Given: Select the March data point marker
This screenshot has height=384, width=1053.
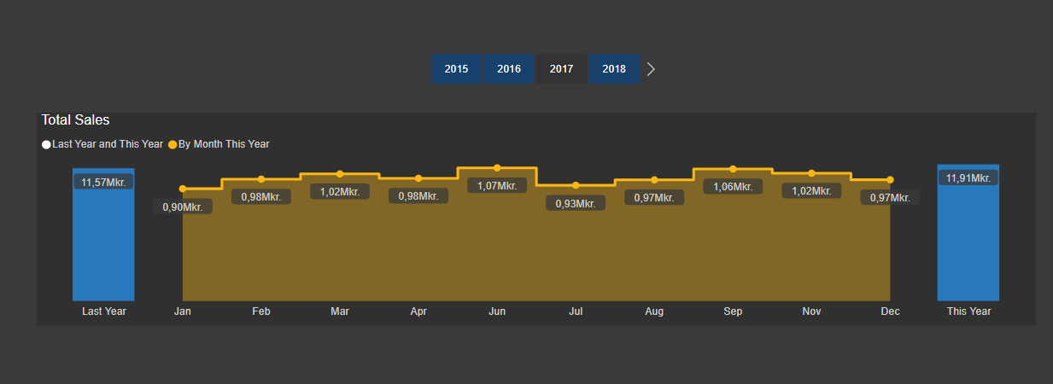Looking at the screenshot, I should 340,174.
